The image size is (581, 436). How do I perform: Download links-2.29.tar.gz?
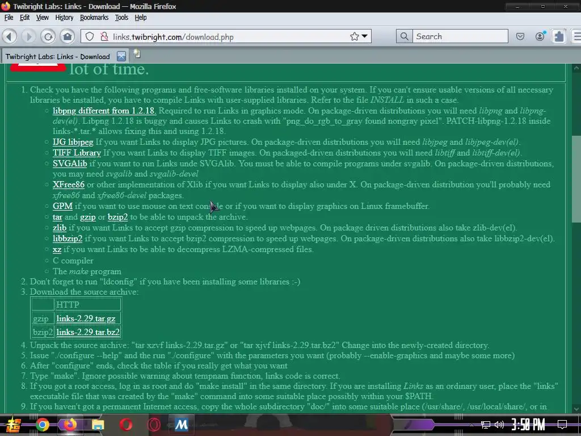86,318
